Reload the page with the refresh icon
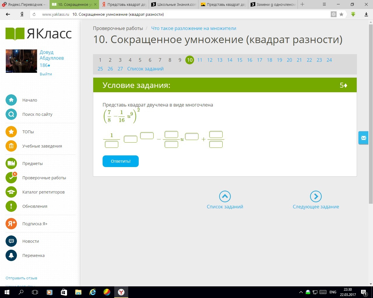Screen dimensions: 373x298 (34, 14)
